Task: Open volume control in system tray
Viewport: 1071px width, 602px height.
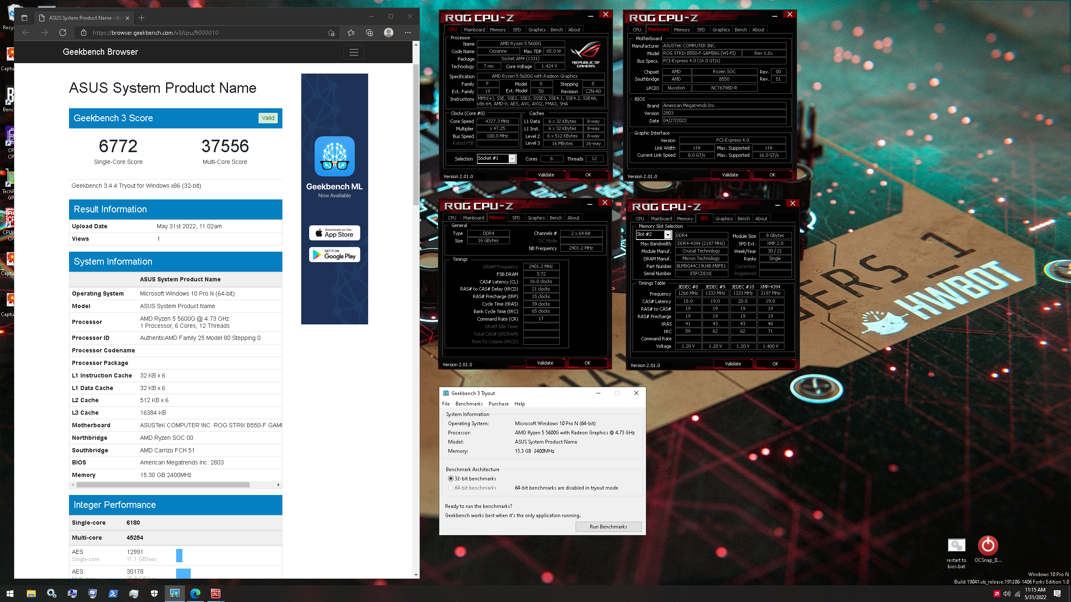Action: click(1007, 594)
